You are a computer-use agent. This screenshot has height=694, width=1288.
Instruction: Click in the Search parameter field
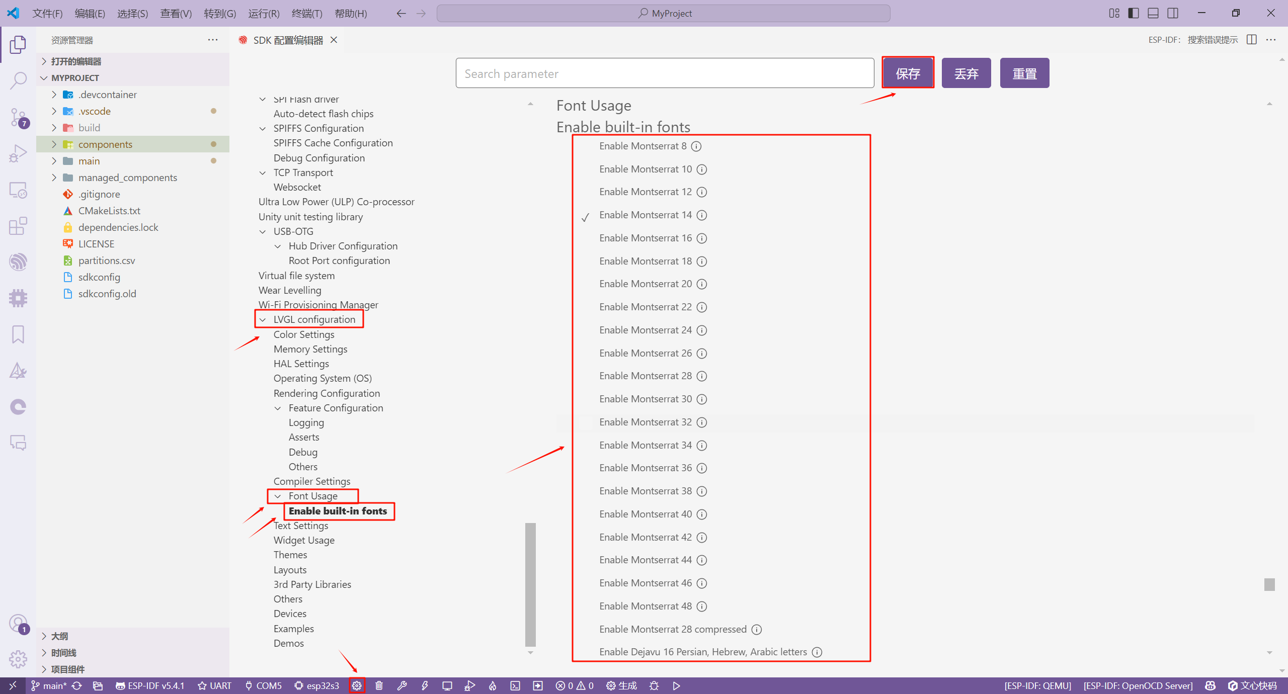[664, 73]
